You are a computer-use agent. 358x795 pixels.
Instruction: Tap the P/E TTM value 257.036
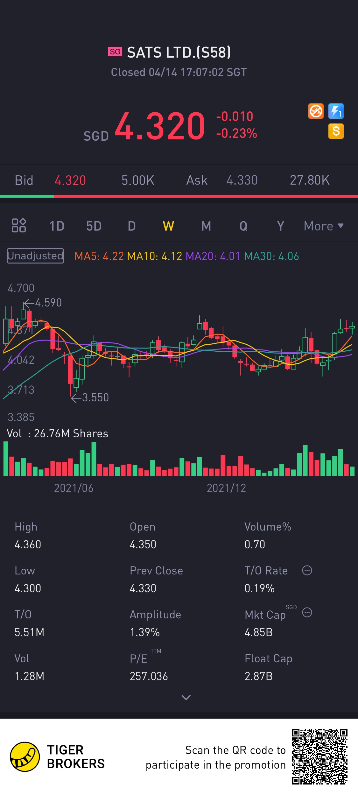(149, 676)
